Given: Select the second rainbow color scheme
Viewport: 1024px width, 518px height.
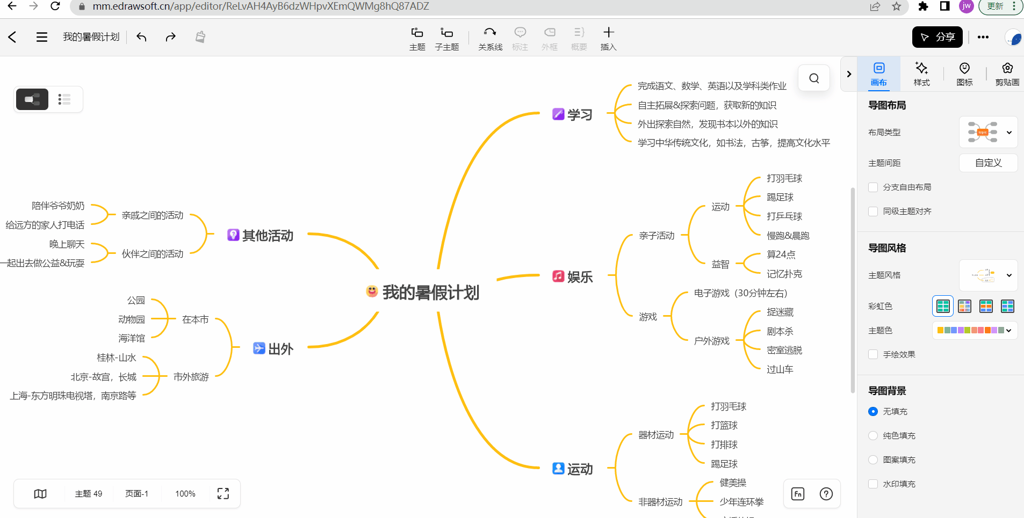Looking at the screenshot, I should 964,306.
